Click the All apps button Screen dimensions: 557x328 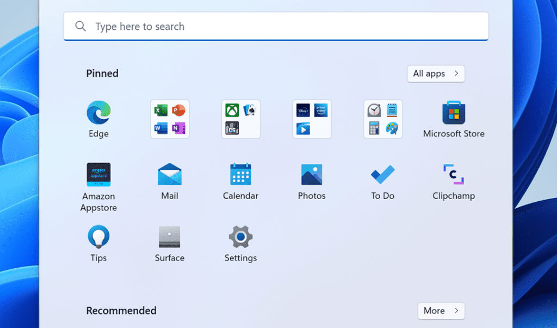(x=436, y=73)
